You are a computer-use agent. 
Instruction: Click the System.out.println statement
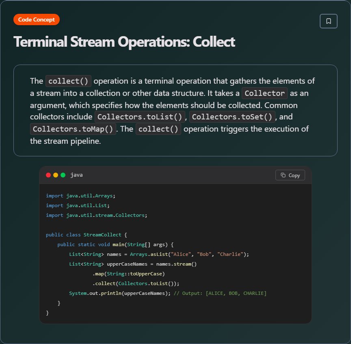pyautogui.click(x=120, y=293)
